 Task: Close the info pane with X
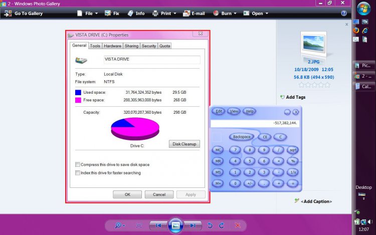pyautogui.click(x=346, y=24)
